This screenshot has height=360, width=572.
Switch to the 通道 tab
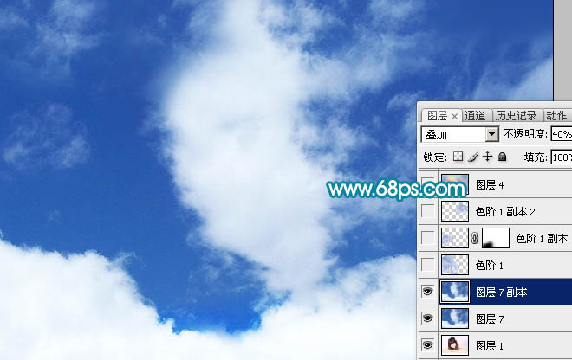[475, 115]
